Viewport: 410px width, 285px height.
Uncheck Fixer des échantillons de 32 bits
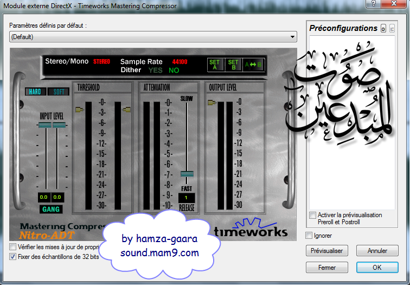(12, 256)
